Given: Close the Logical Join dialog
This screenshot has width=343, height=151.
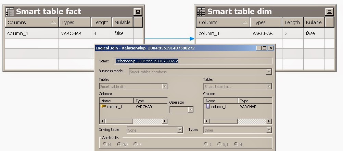Looking at the screenshot, I should point(270,48).
